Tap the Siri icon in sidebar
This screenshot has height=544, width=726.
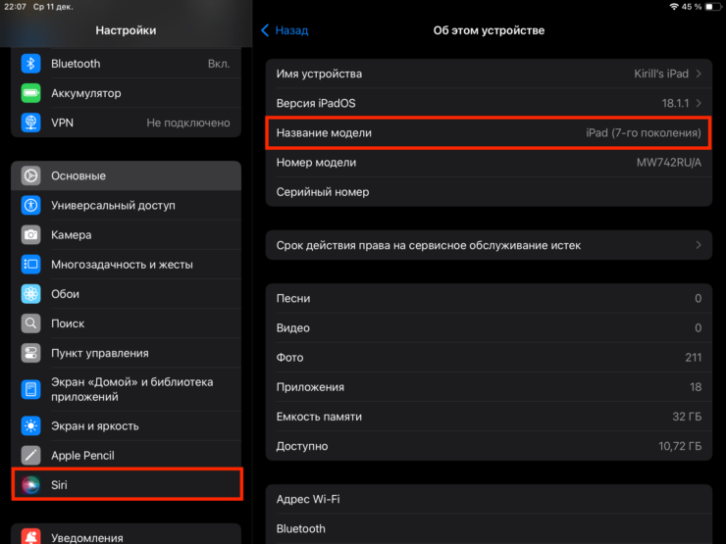[31, 485]
